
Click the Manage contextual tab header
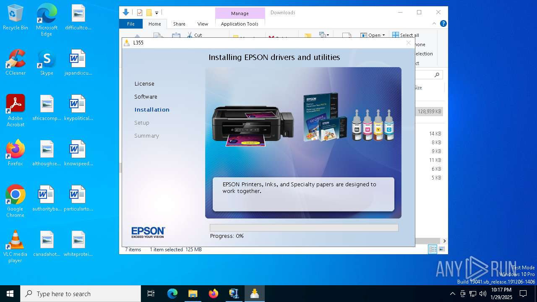click(240, 13)
